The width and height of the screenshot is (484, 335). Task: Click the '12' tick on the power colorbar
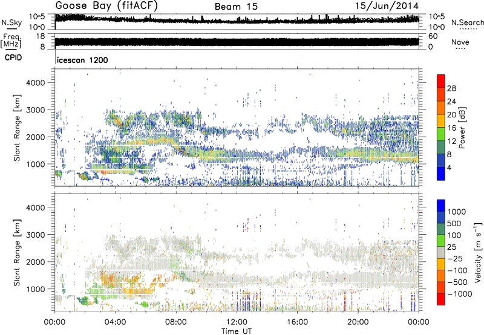[x=451, y=141]
